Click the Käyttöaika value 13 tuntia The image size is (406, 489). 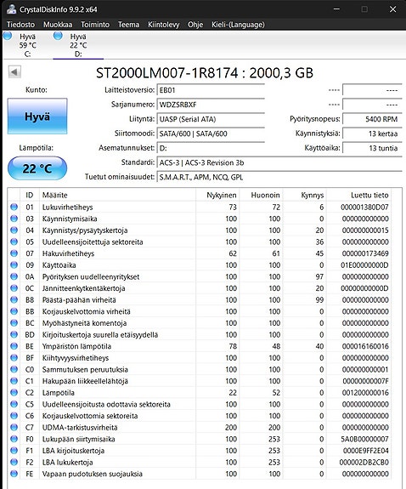coord(372,148)
